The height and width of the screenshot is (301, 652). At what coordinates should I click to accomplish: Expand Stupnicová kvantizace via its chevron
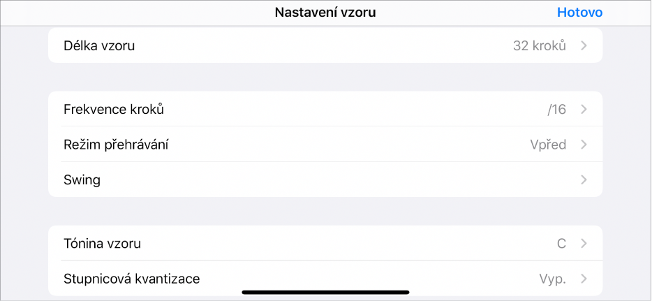[x=584, y=279]
